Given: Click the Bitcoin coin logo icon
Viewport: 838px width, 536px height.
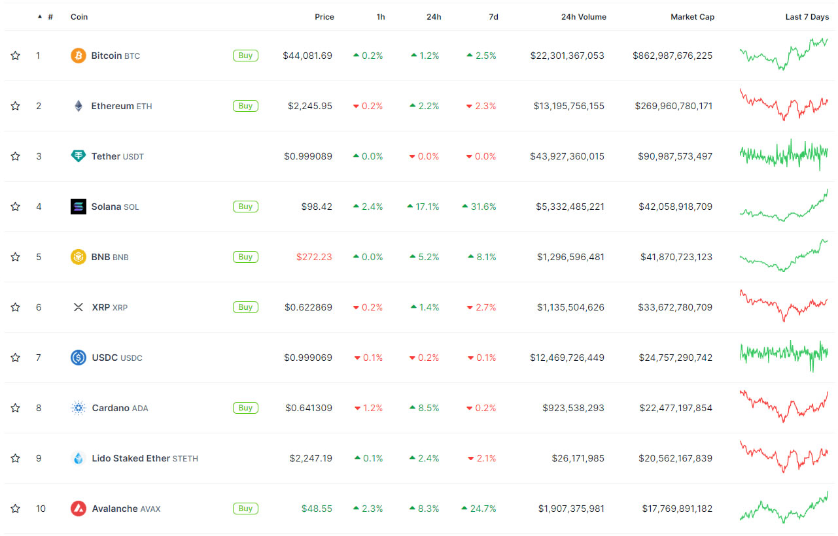Looking at the screenshot, I should (79, 56).
